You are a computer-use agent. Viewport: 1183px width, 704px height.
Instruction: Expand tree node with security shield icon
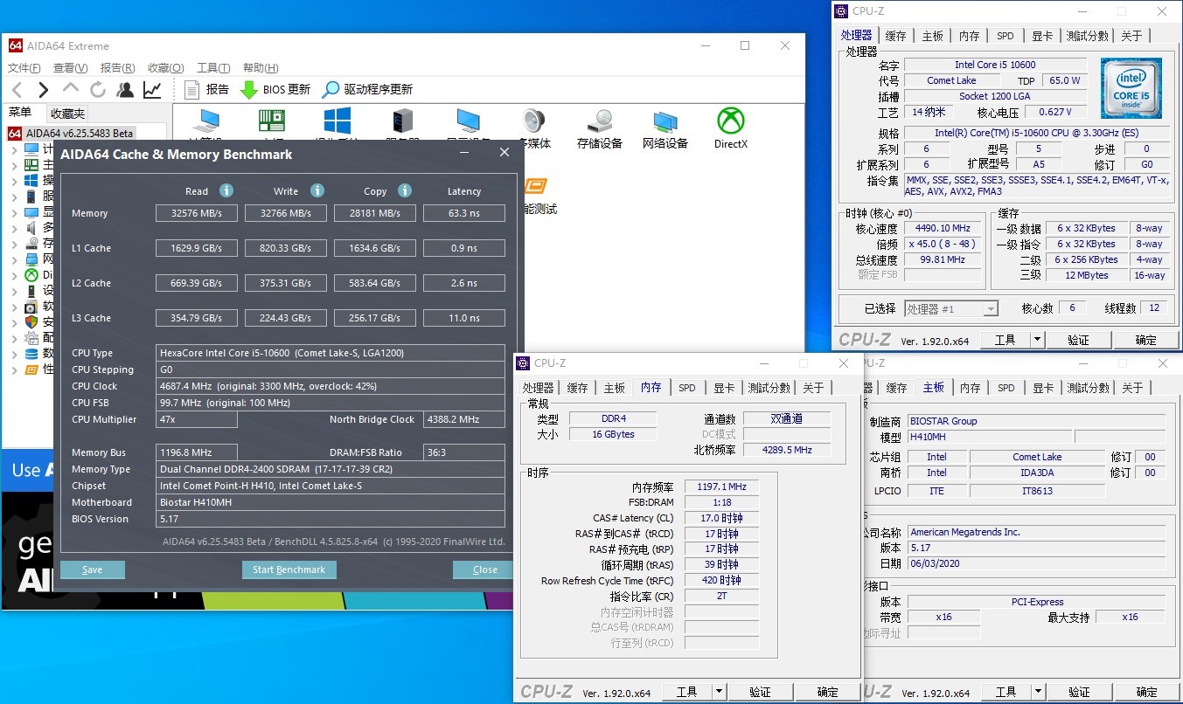pyautogui.click(x=14, y=322)
